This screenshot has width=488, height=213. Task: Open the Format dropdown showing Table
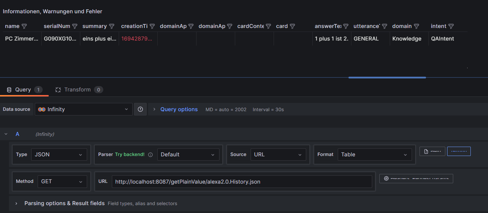pos(374,155)
